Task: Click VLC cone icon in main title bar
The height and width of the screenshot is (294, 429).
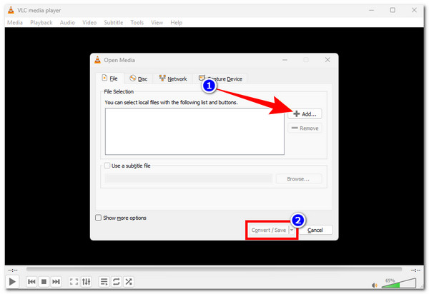Action: (11, 11)
